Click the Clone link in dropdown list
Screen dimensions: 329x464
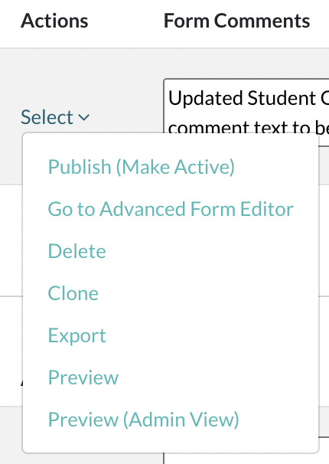[x=73, y=293]
